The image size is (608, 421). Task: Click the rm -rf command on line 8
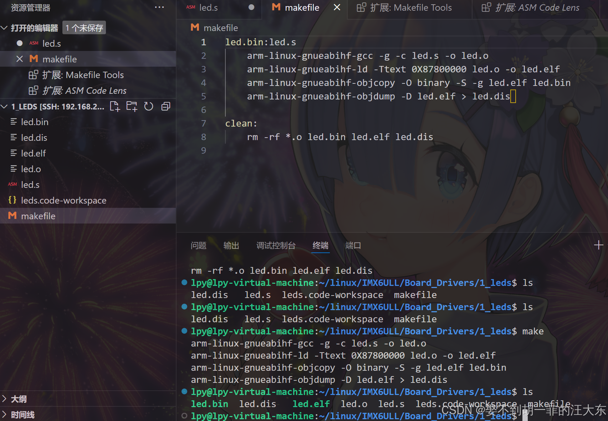pyautogui.click(x=340, y=137)
